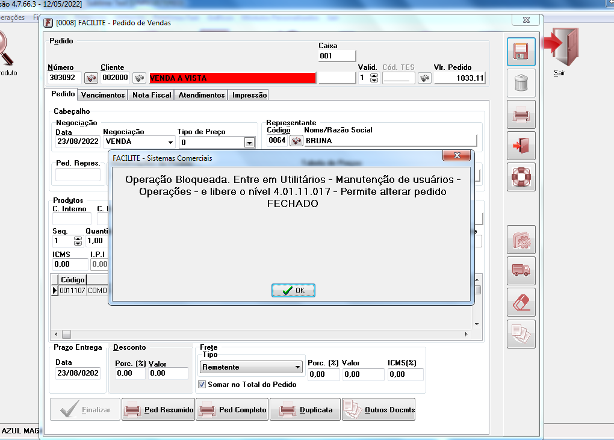The height and width of the screenshot is (440, 614).
Task: Click the Frete ICMS(%) field
Action: tap(405, 374)
